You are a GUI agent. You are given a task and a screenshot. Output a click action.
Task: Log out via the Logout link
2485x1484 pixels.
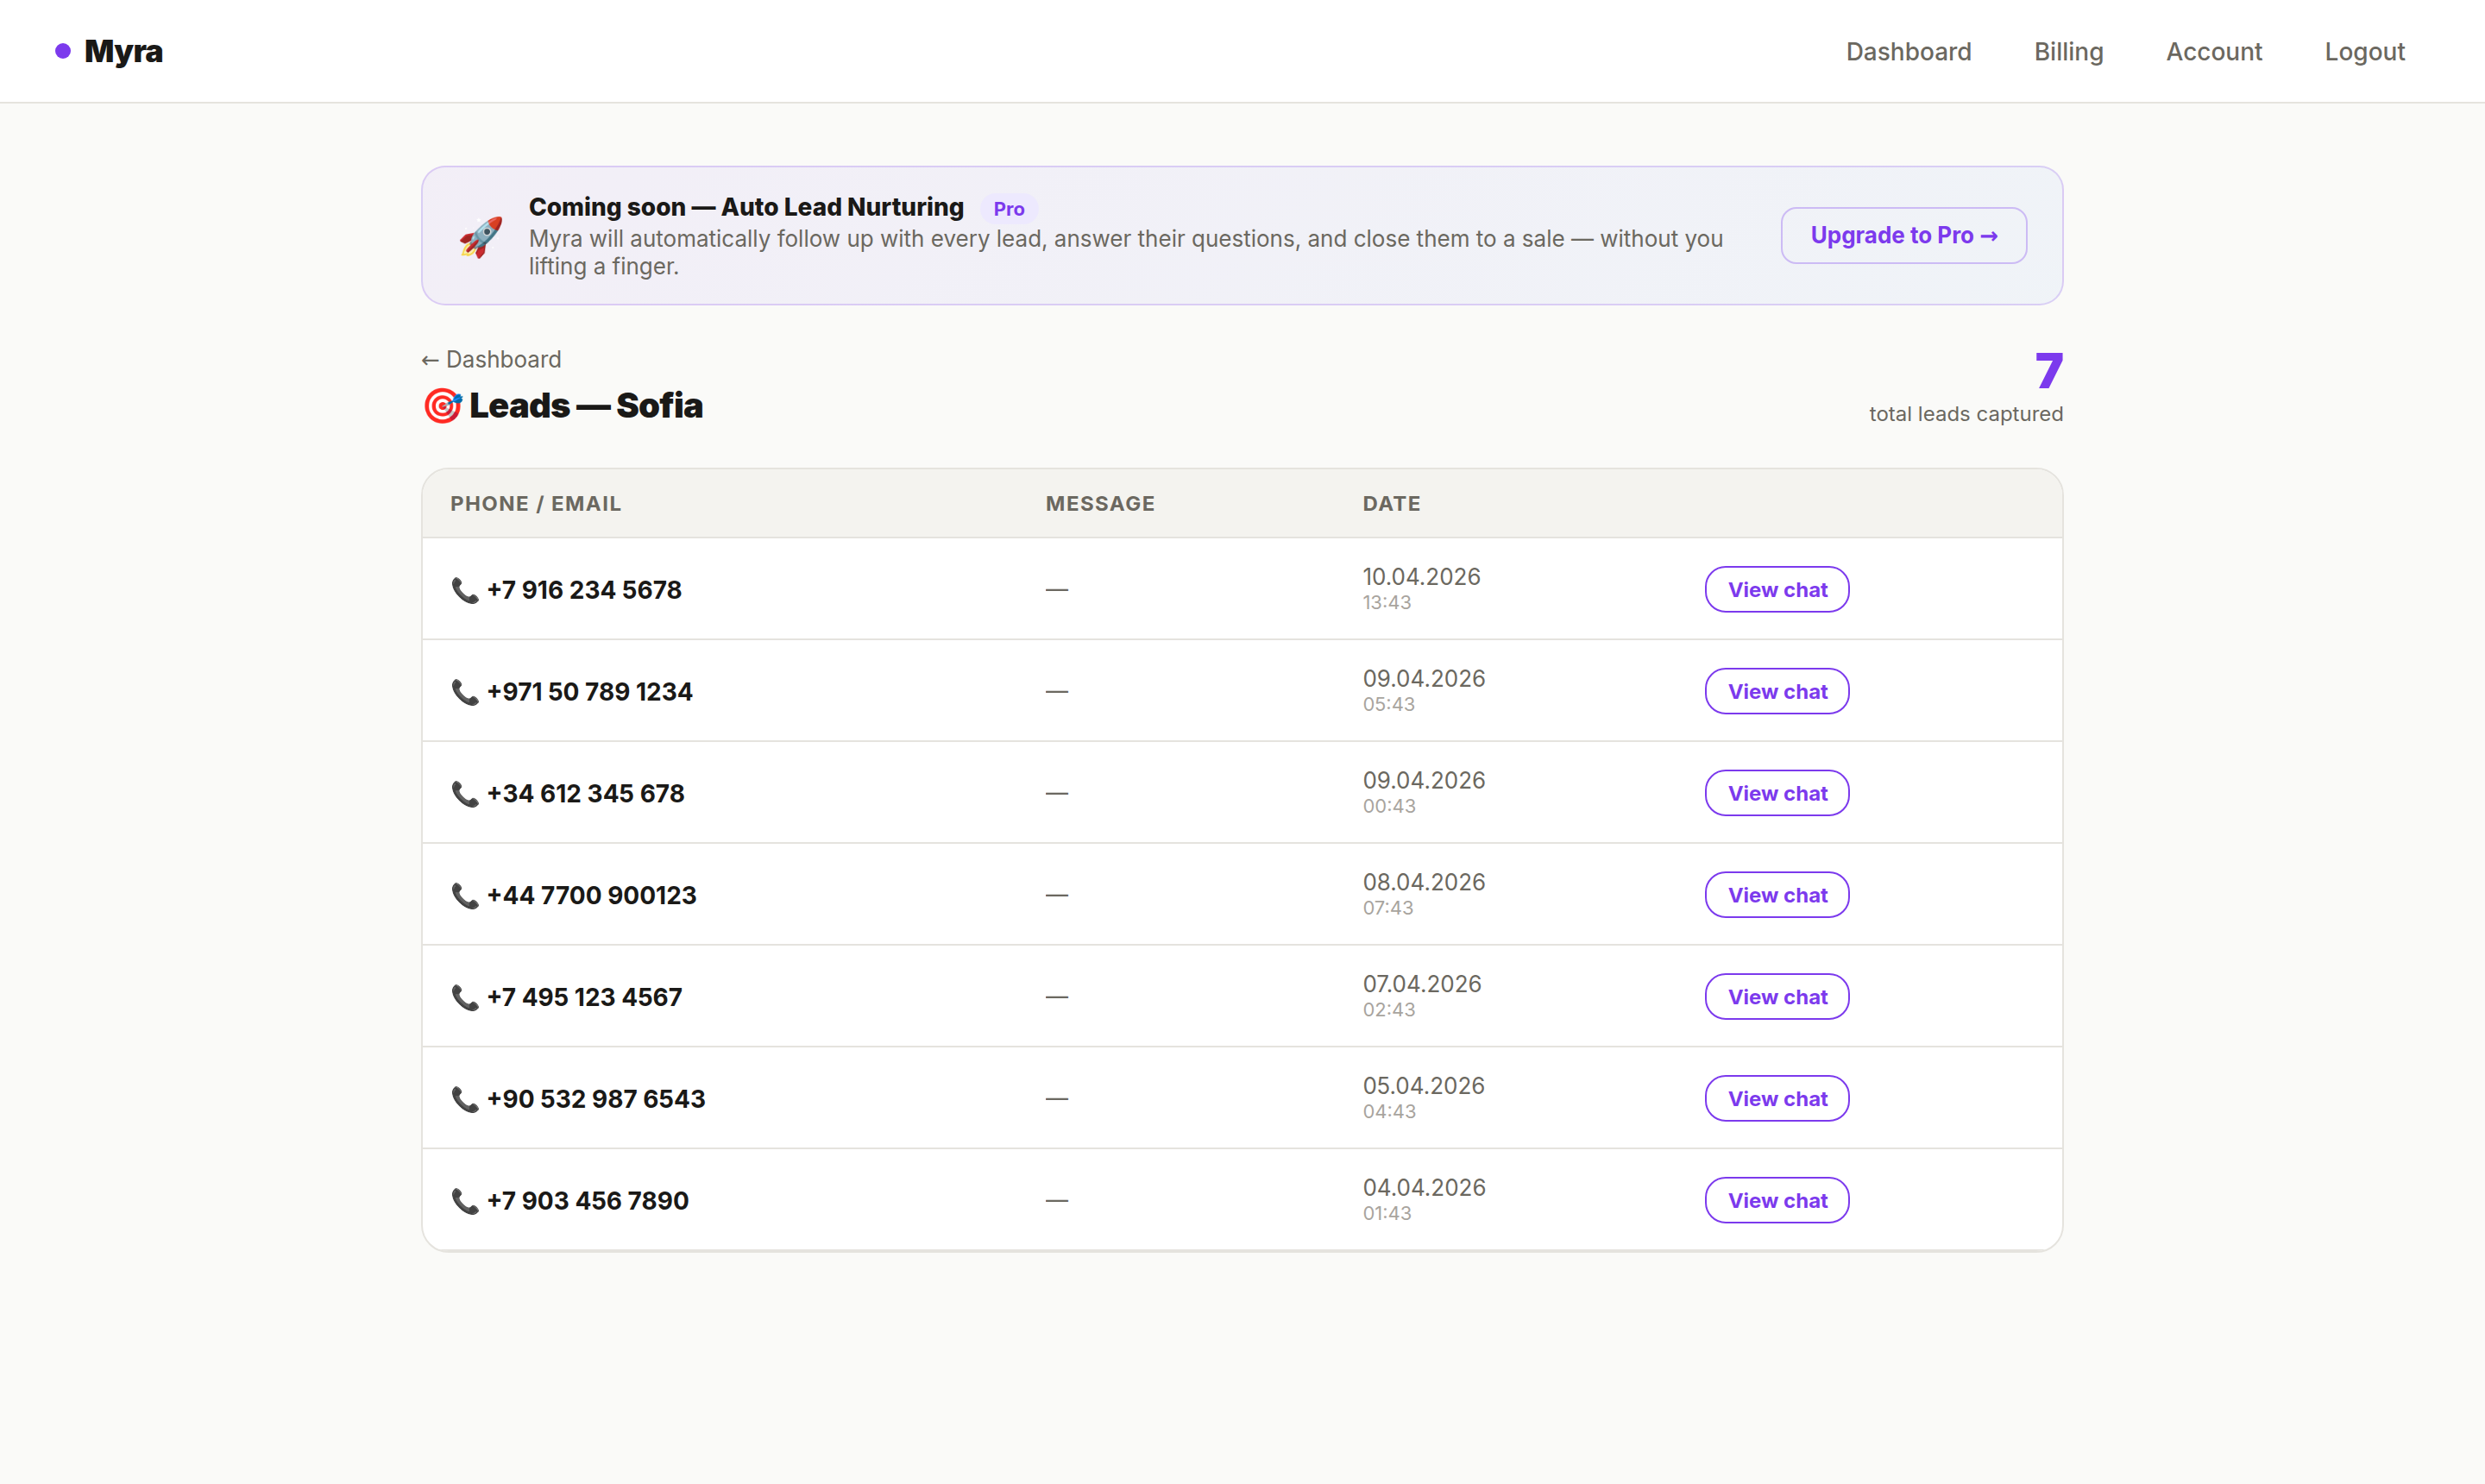[x=2364, y=52]
